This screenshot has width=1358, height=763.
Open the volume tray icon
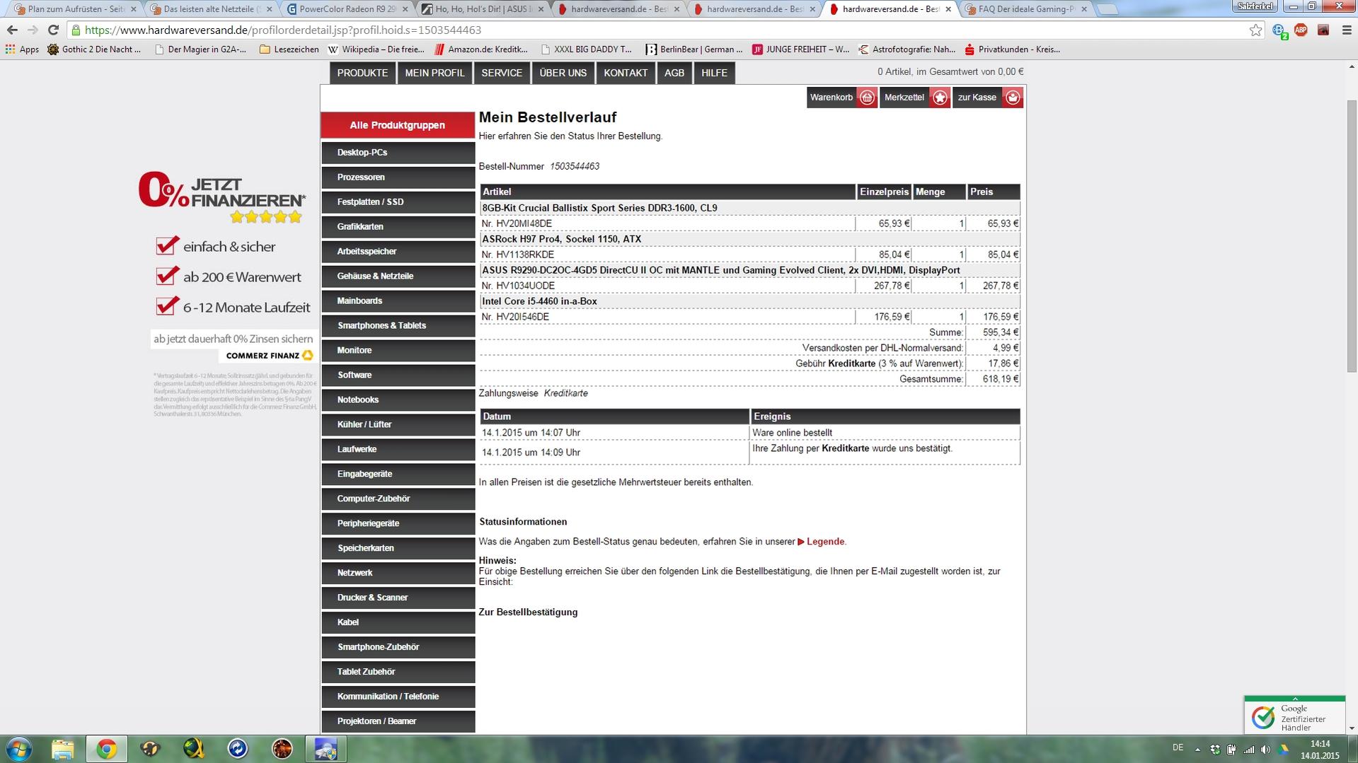pyautogui.click(x=1266, y=749)
